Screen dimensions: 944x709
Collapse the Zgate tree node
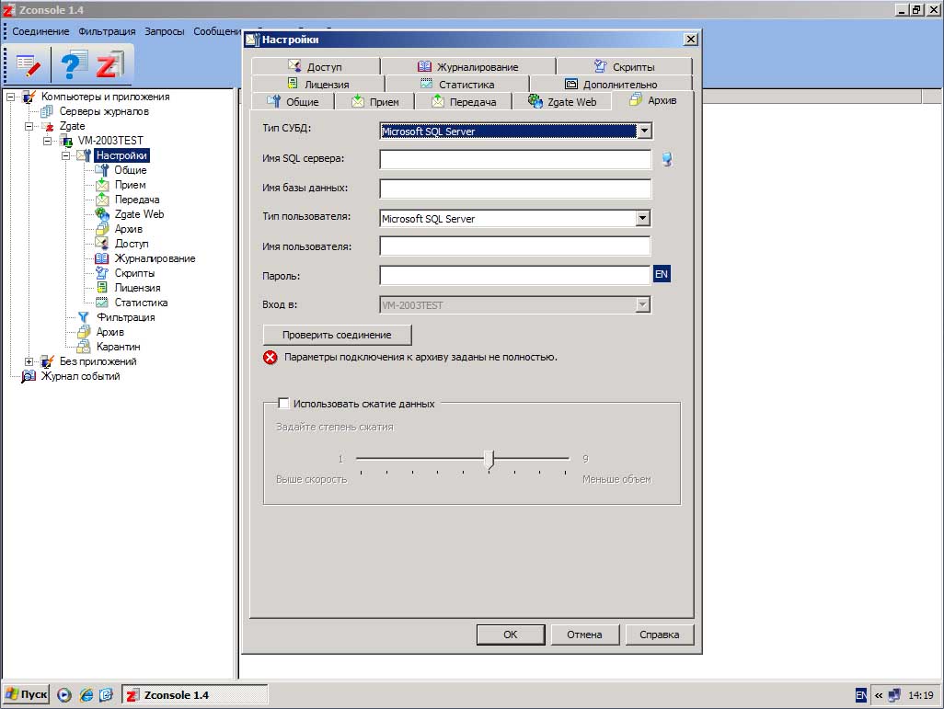(x=29, y=126)
